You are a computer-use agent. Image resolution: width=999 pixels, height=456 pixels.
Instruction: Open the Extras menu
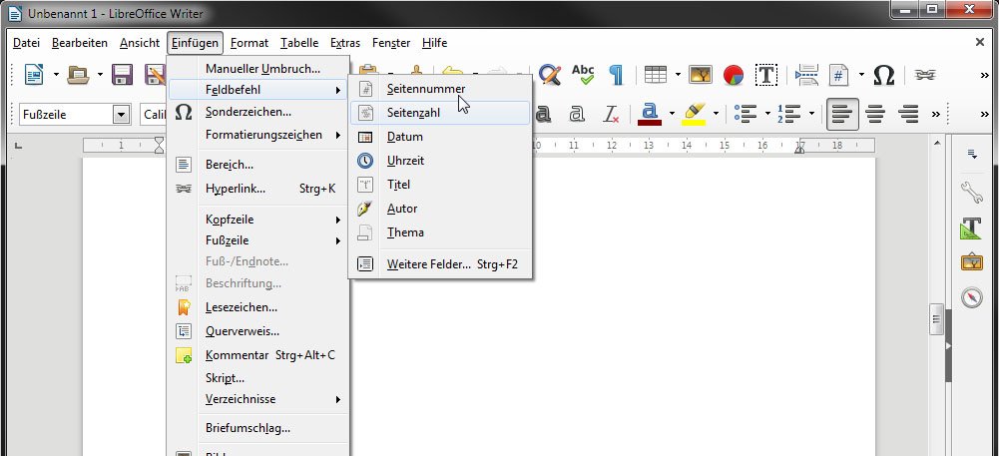pyautogui.click(x=345, y=43)
